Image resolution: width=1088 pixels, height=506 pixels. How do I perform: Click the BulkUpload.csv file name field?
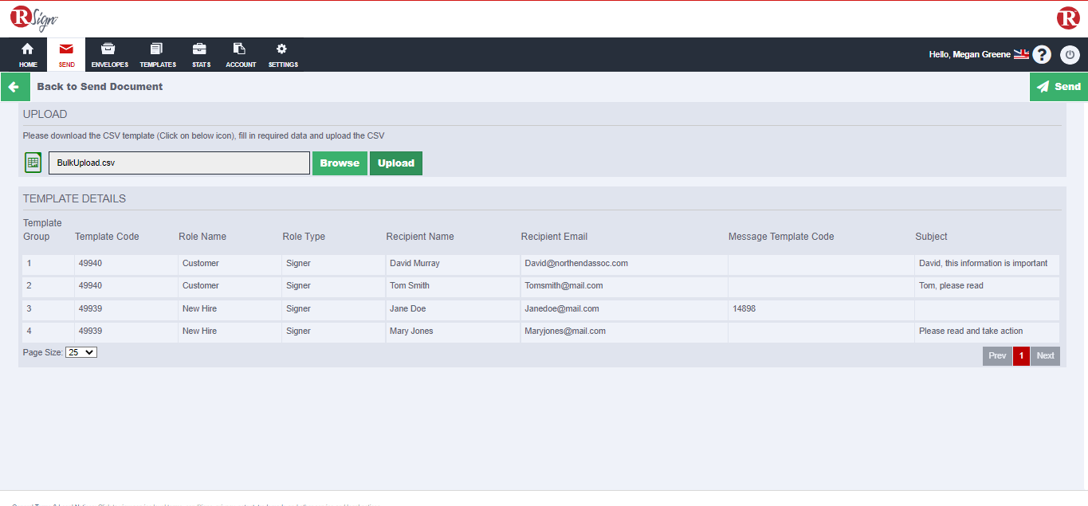click(x=179, y=163)
